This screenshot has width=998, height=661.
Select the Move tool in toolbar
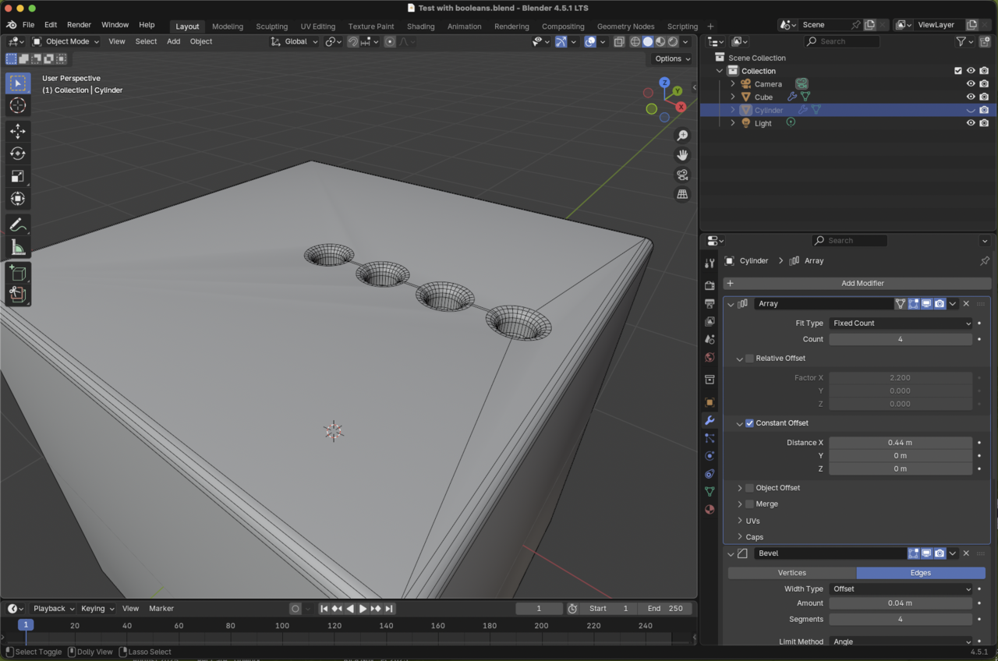click(17, 132)
